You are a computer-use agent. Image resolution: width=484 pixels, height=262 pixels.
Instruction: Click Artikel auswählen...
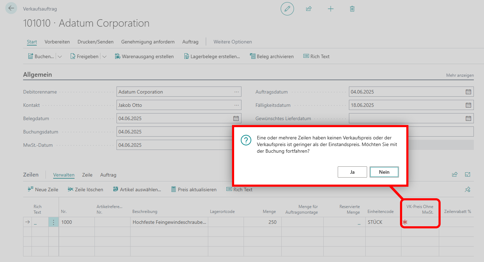(137, 189)
